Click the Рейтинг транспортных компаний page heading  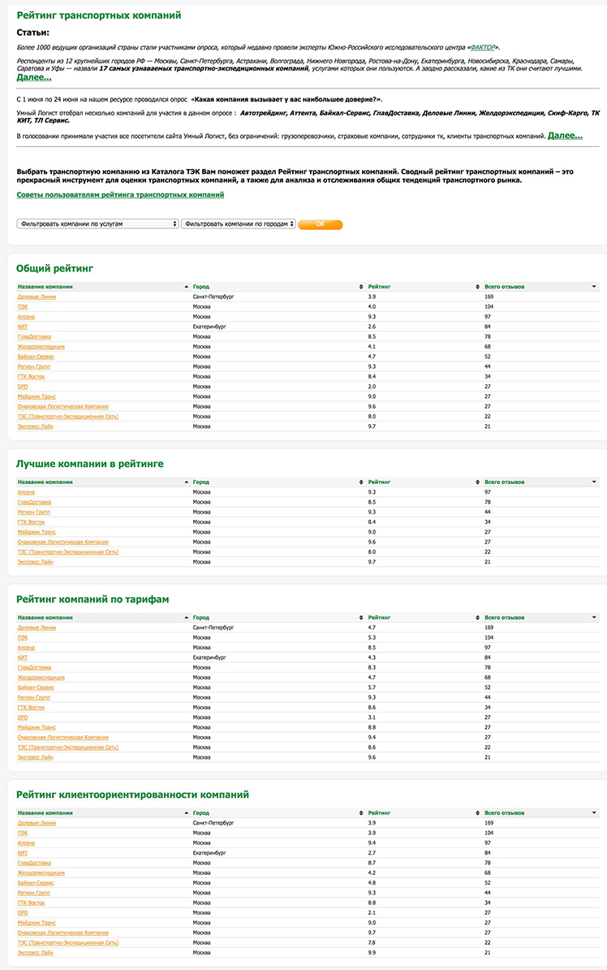(99, 15)
